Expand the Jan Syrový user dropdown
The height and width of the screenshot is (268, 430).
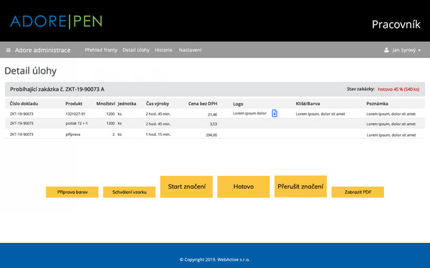click(406, 50)
